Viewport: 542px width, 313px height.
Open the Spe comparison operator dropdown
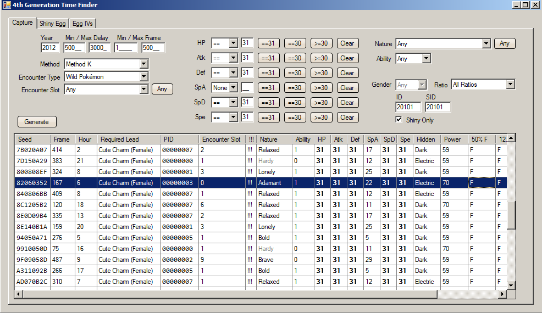pyautogui.click(x=234, y=118)
